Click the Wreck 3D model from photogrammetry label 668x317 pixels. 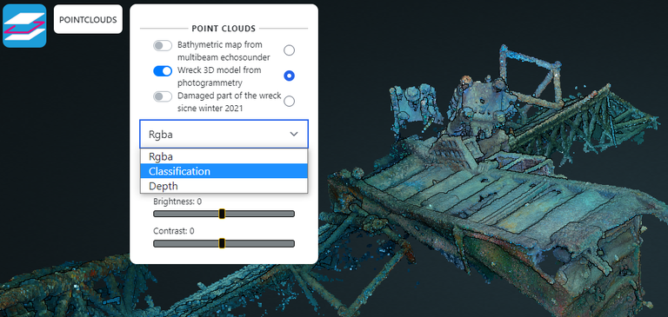(x=219, y=76)
